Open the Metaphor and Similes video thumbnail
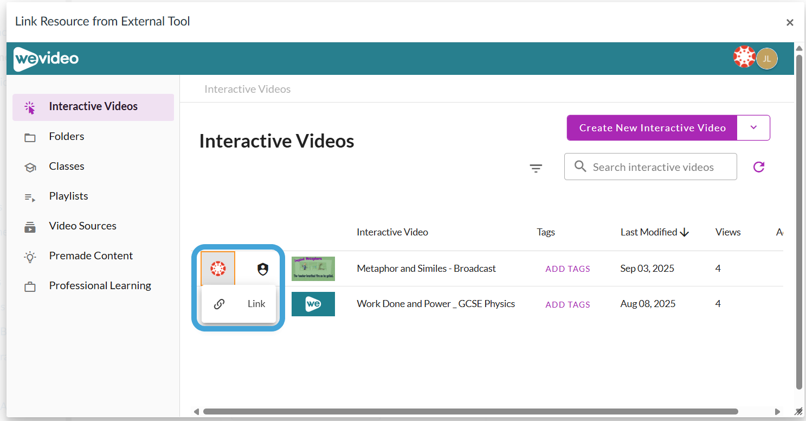This screenshot has height=421, width=806. pos(313,269)
